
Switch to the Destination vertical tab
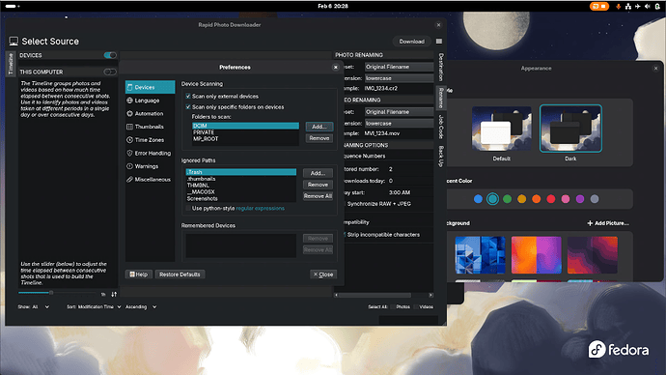[x=441, y=68]
